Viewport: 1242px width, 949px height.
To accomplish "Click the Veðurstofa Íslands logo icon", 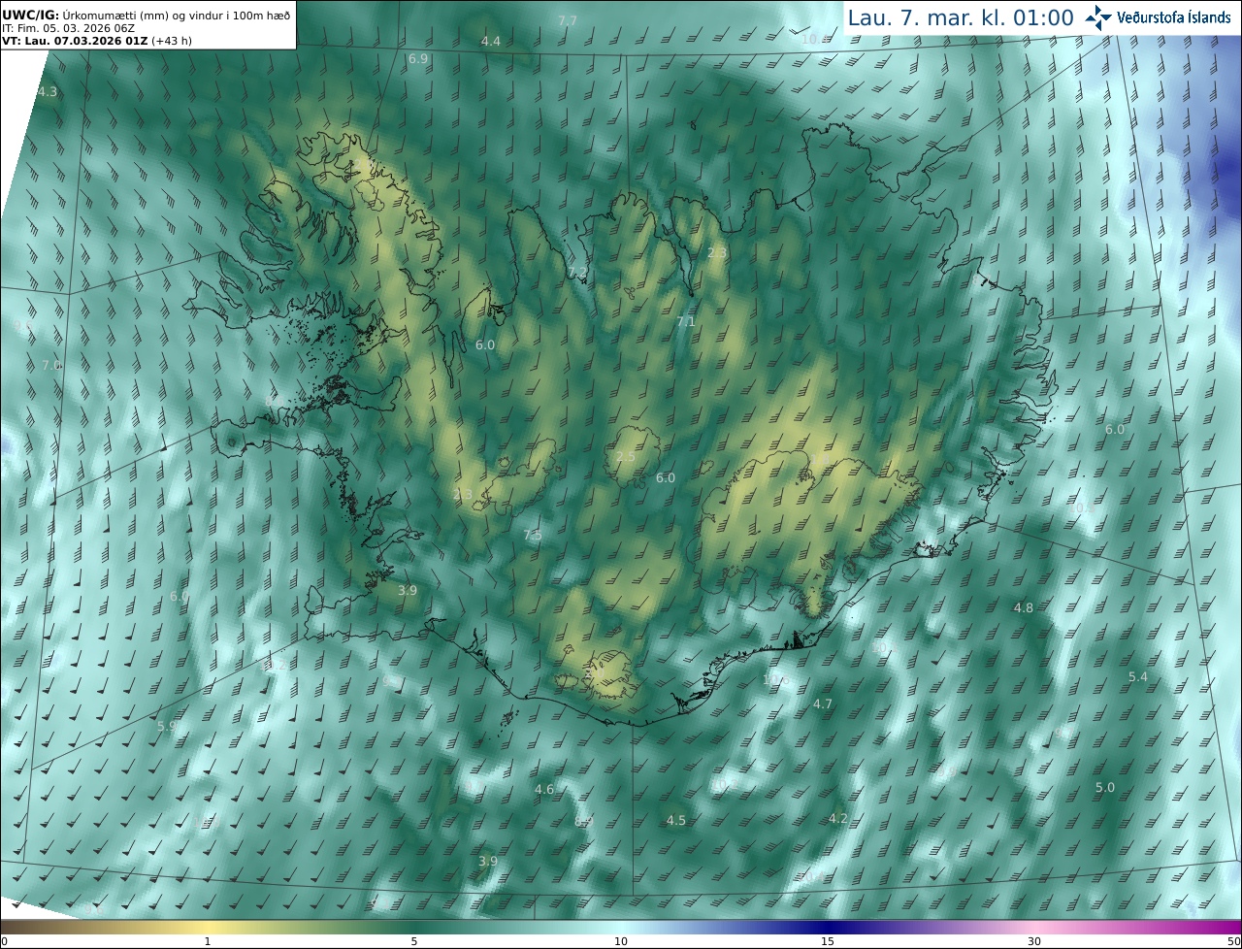I will click(x=1099, y=17).
